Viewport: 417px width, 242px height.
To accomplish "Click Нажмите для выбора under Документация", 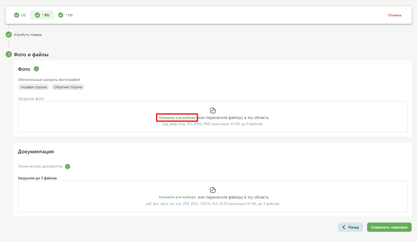I will coord(177,197).
